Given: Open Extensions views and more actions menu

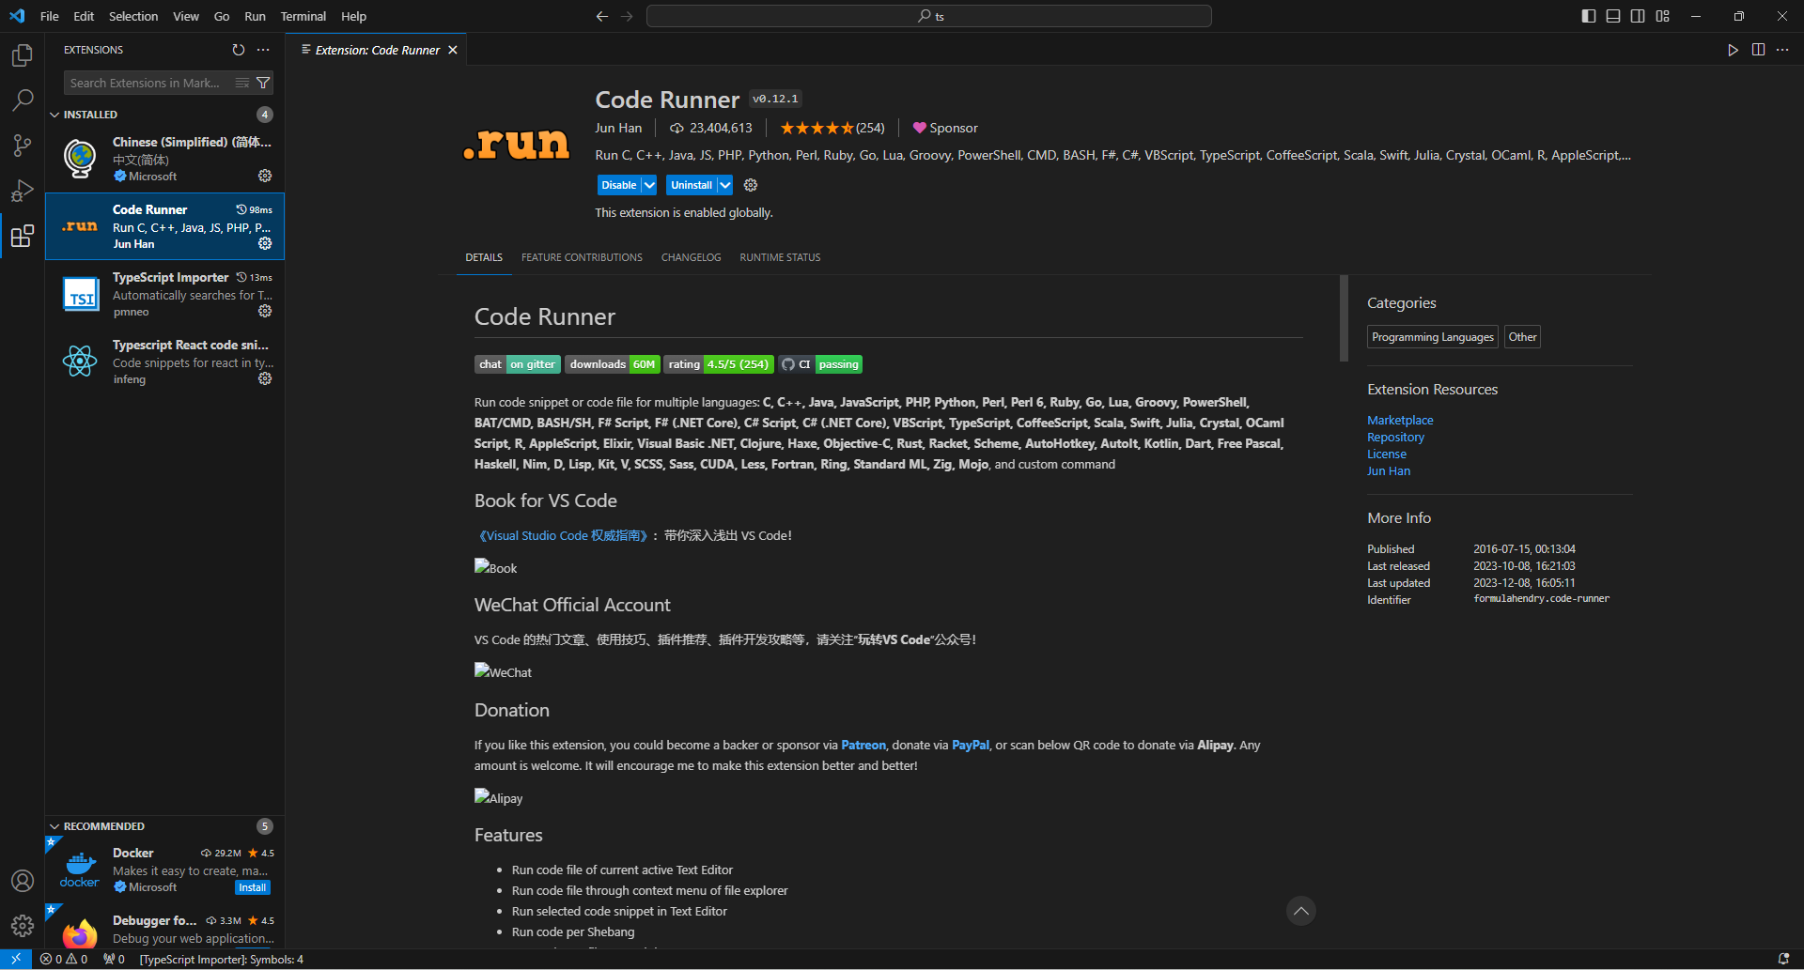Looking at the screenshot, I should [263, 50].
